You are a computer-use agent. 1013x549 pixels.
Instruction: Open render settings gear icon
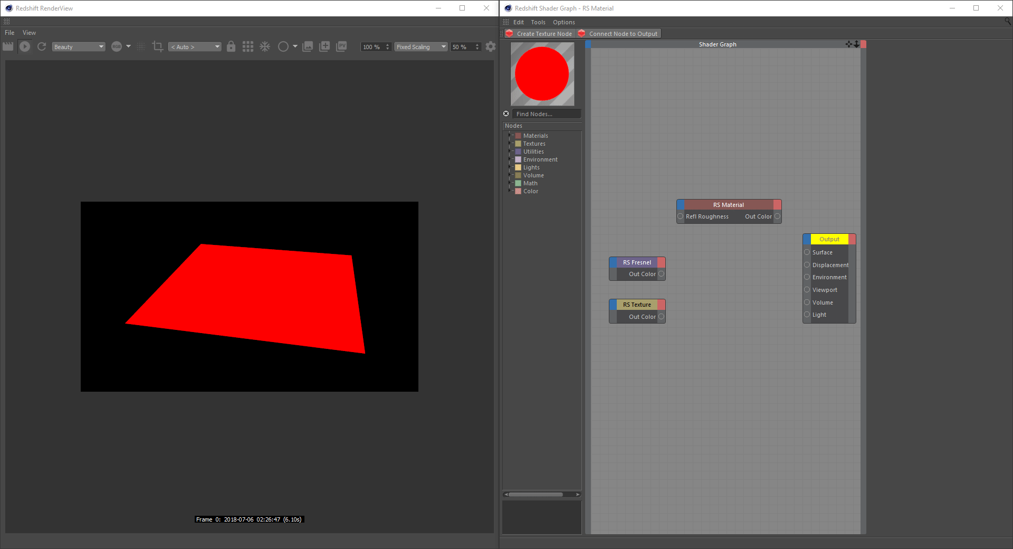pyautogui.click(x=491, y=46)
